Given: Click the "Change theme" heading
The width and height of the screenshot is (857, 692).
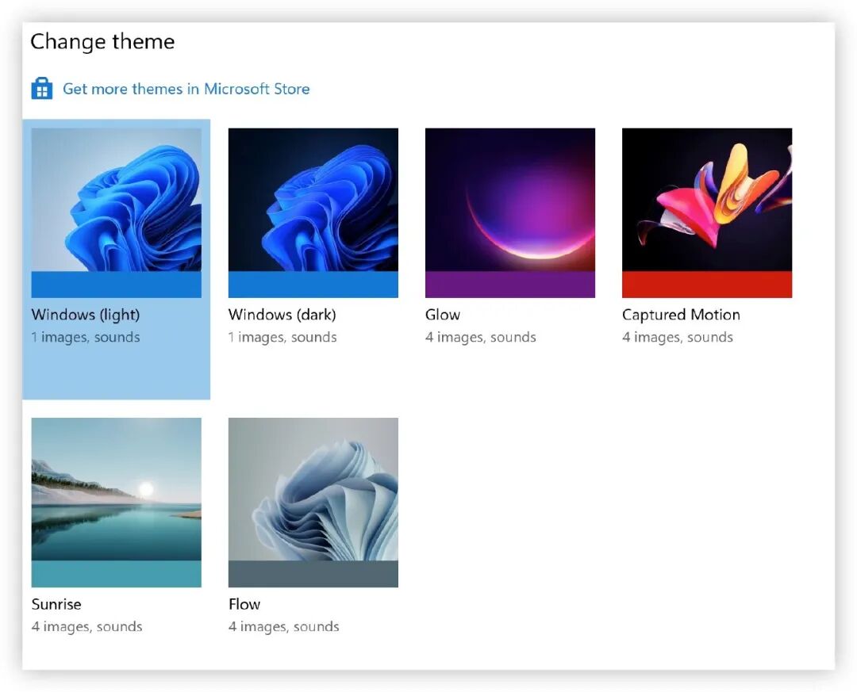Looking at the screenshot, I should (x=102, y=41).
